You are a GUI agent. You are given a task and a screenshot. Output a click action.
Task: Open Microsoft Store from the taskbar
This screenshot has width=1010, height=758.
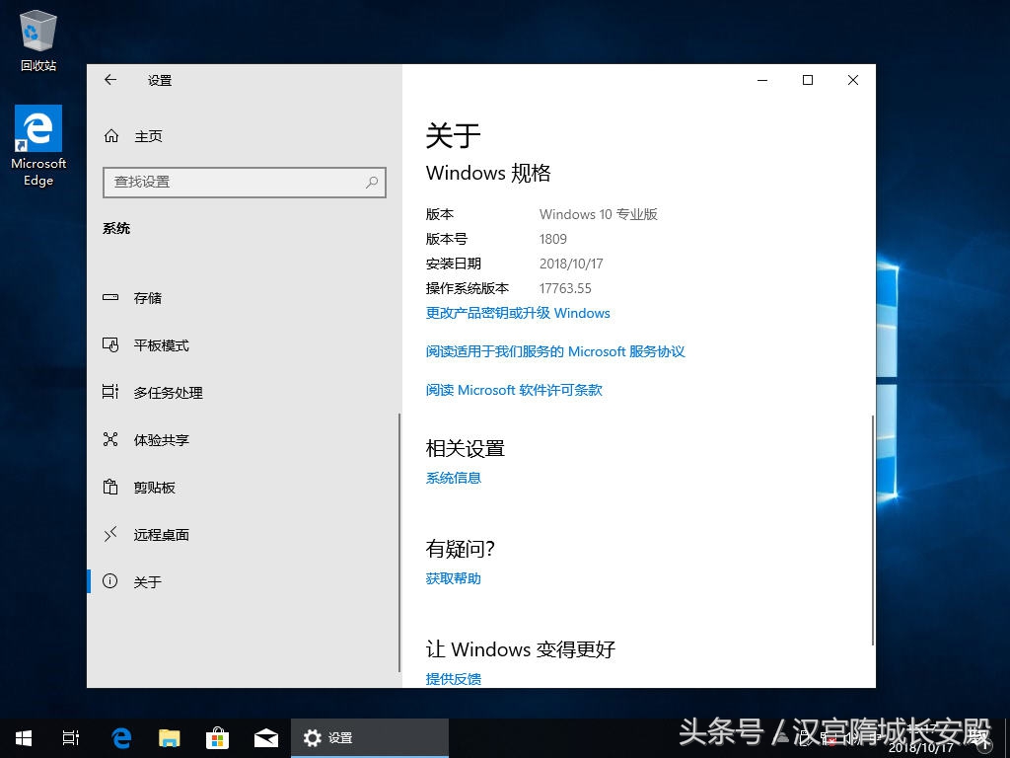217,738
